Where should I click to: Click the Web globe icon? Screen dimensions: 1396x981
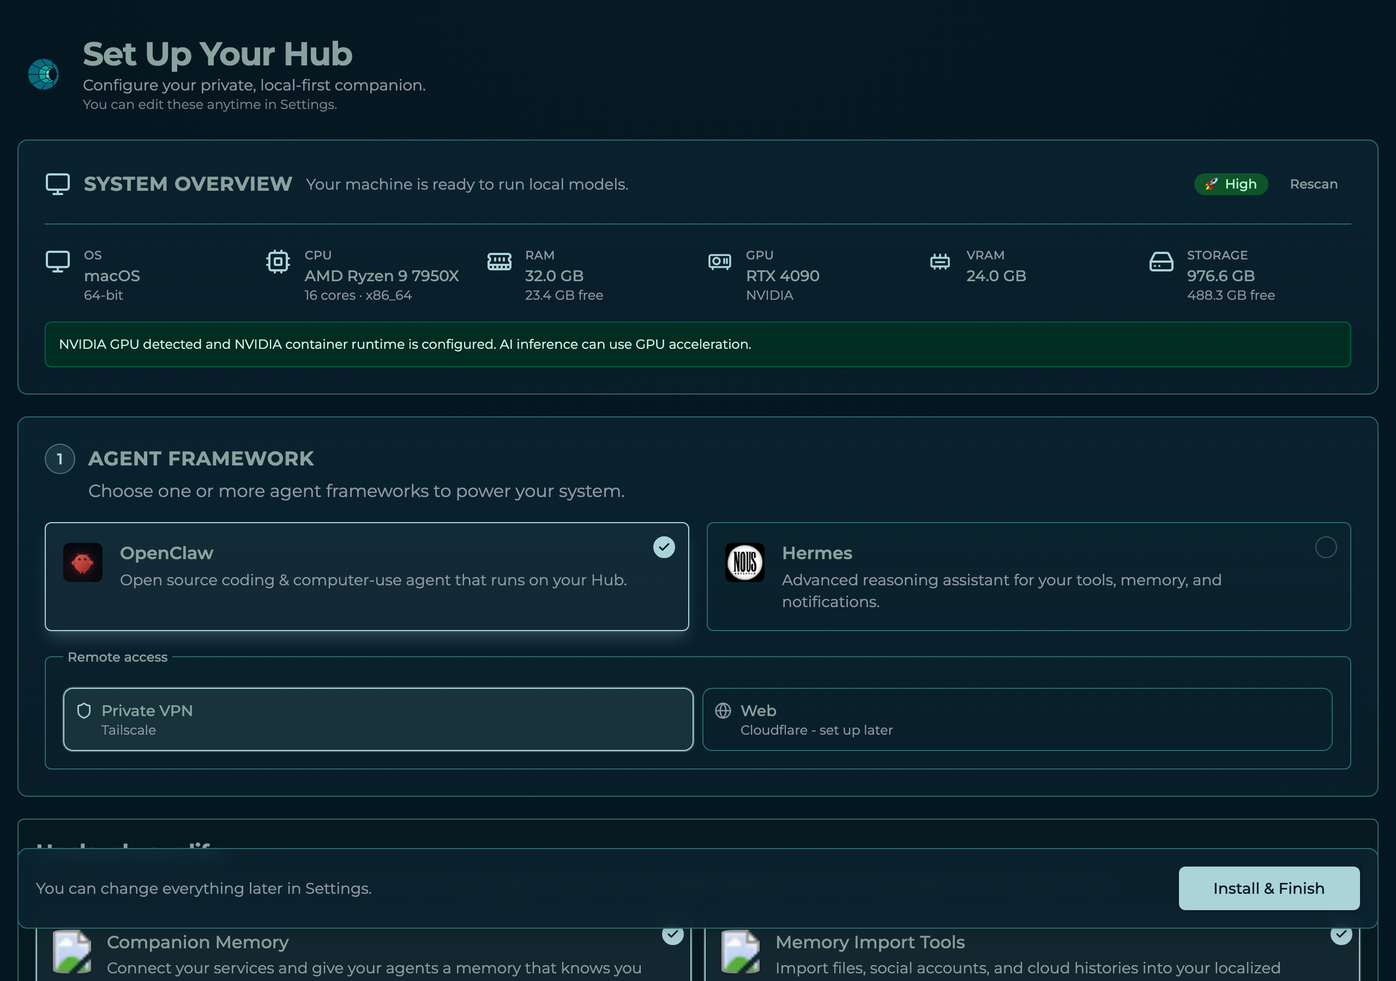(x=723, y=711)
